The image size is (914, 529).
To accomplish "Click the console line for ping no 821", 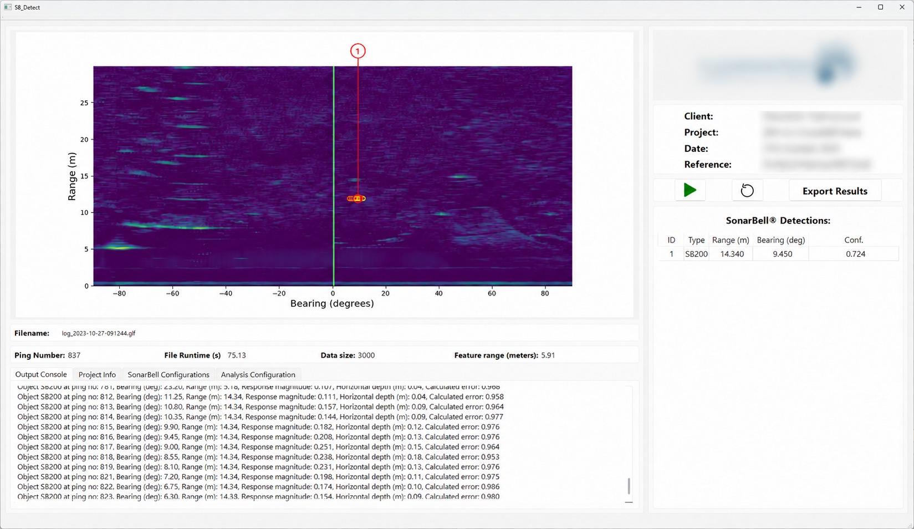I will pyautogui.click(x=258, y=477).
